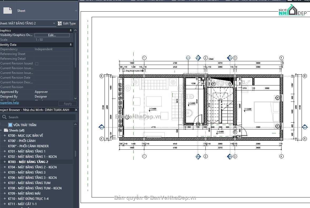The image size is (310, 208).
Task: Select grid bubble 4 below the plan
Action: [x=281, y=156]
